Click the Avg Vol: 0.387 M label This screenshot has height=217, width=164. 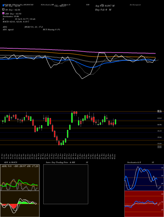[105, 6]
